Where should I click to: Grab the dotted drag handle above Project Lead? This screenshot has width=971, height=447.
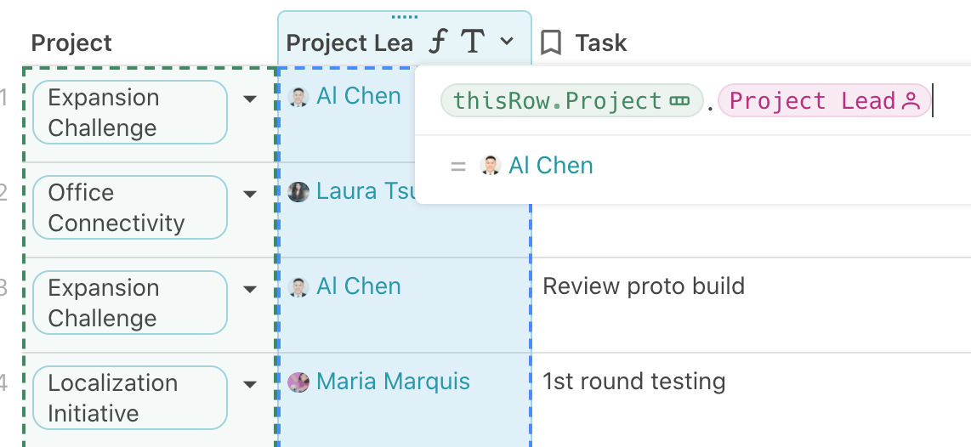[x=405, y=17]
